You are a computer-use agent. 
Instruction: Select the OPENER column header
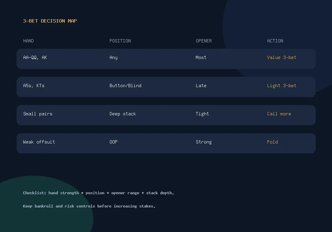(204, 41)
